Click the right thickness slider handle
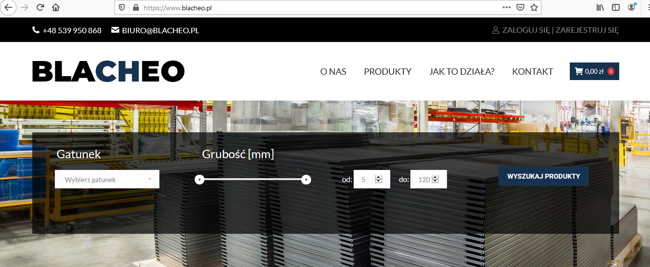The height and width of the screenshot is (267, 650). 306,180
